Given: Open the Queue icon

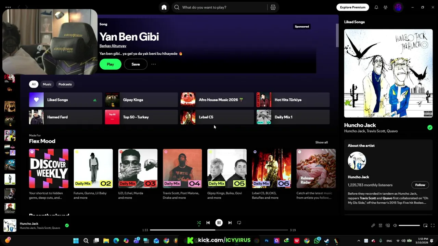Looking at the screenshot, I should pyautogui.click(x=381, y=225).
